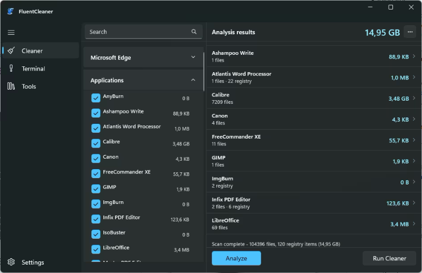This screenshot has height=273, width=422.
Task: Uncheck the LibreOffice checkbox
Action: [x=95, y=249]
